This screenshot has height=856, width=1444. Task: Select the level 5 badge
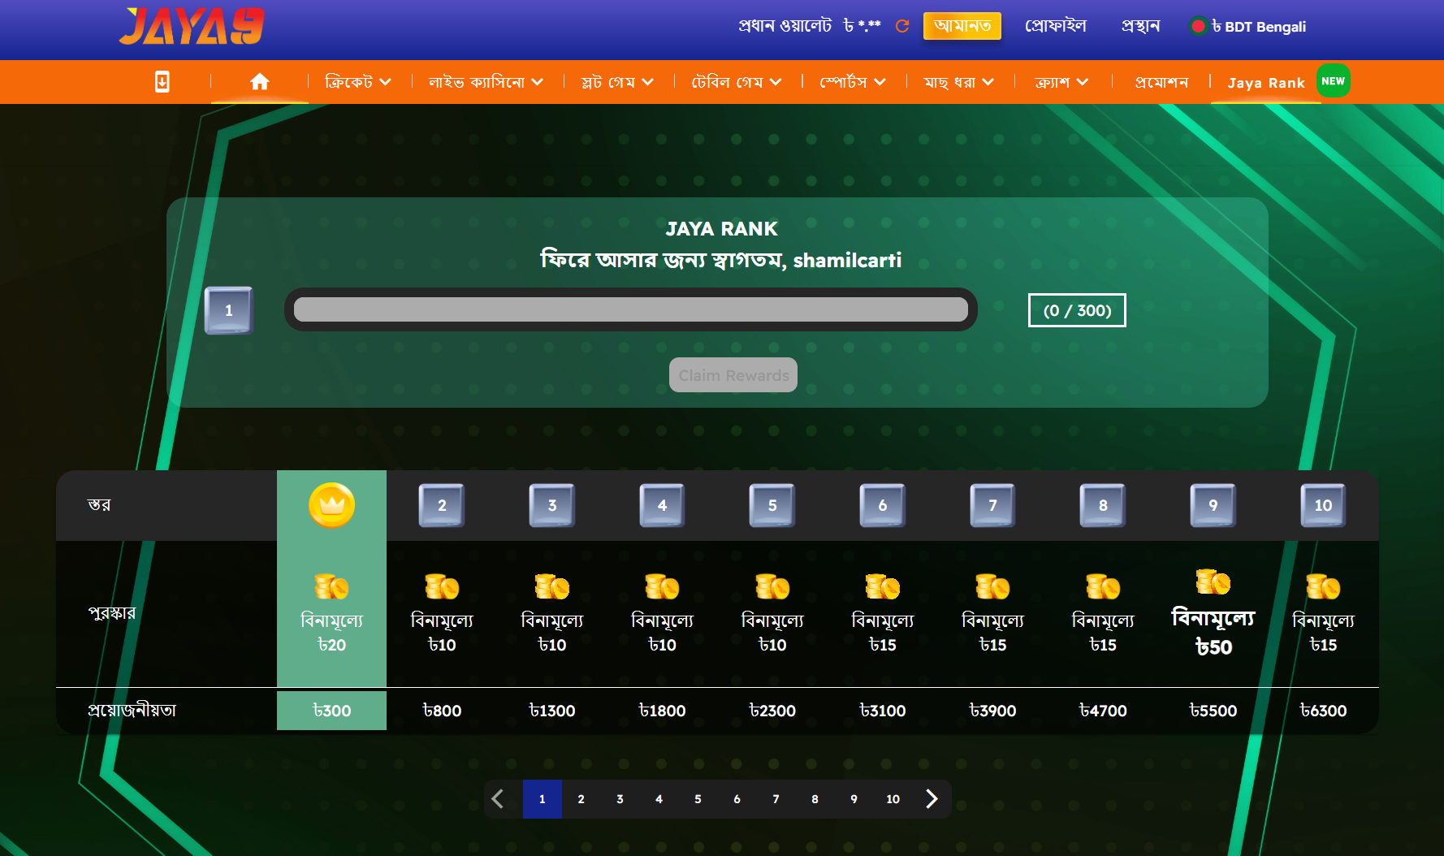[772, 505]
